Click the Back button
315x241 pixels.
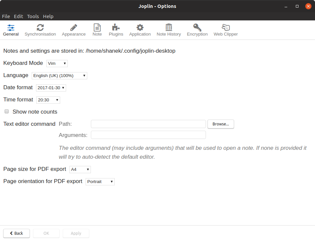[x=17, y=233]
